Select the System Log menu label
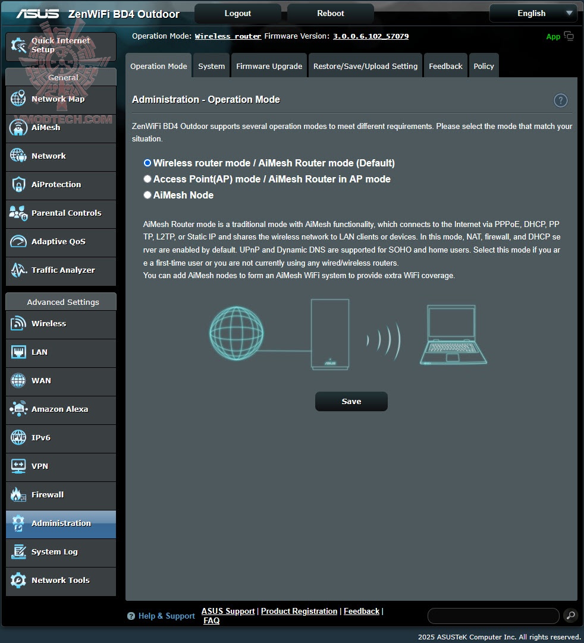The image size is (584, 643). coord(54,551)
